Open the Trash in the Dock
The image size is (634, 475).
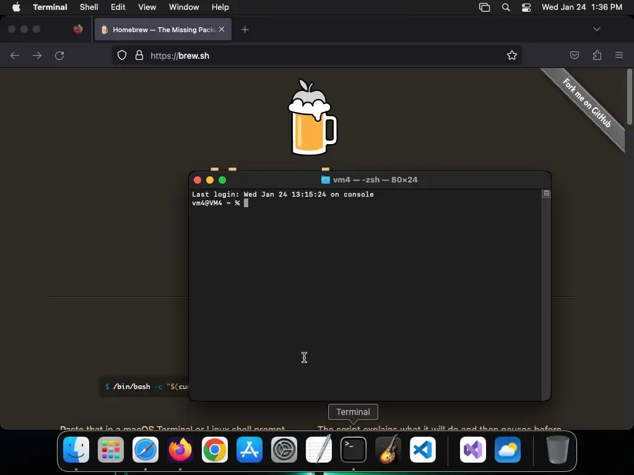click(558, 449)
